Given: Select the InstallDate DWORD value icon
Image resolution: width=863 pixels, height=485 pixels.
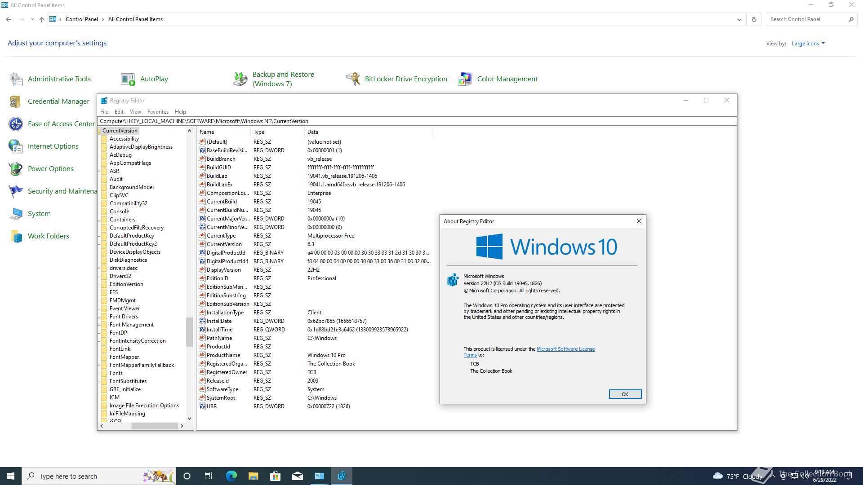Looking at the screenshot, I should [202, 321].
